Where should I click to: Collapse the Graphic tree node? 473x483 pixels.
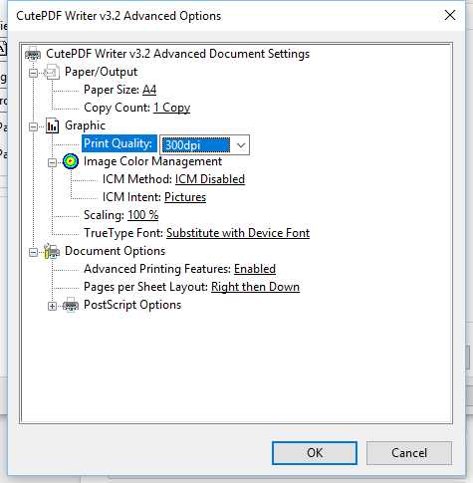tap(33, 126)
